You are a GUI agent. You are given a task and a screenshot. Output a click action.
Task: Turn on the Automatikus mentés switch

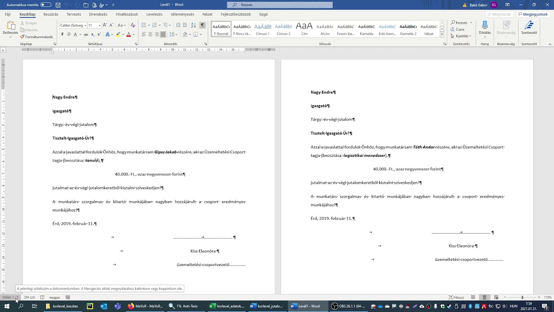[x=45, y=5]
